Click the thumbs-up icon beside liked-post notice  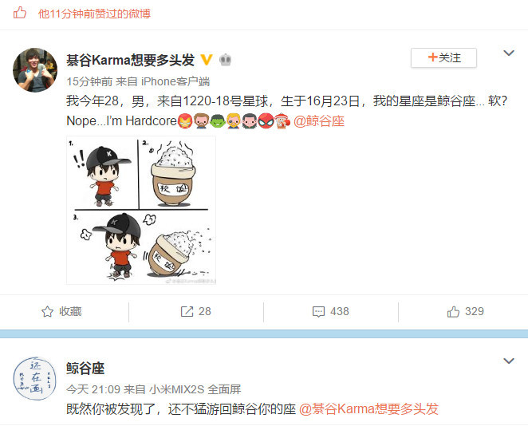tap(20, 13)
